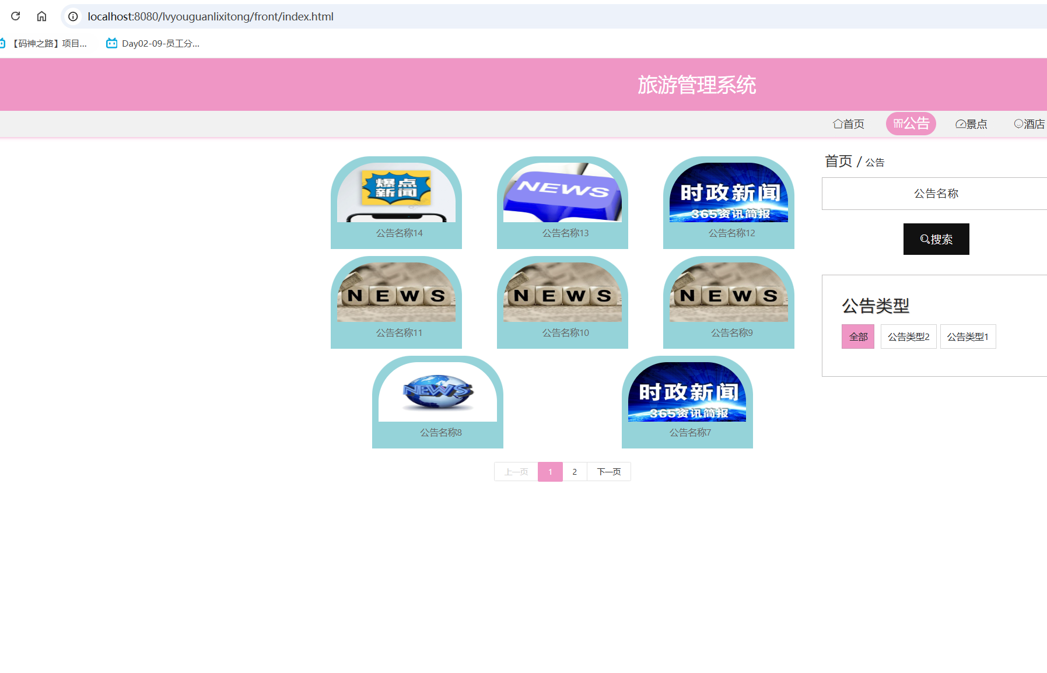Filter by 全部 announcement type
The image size is (1047, 673).
[858, 336]
